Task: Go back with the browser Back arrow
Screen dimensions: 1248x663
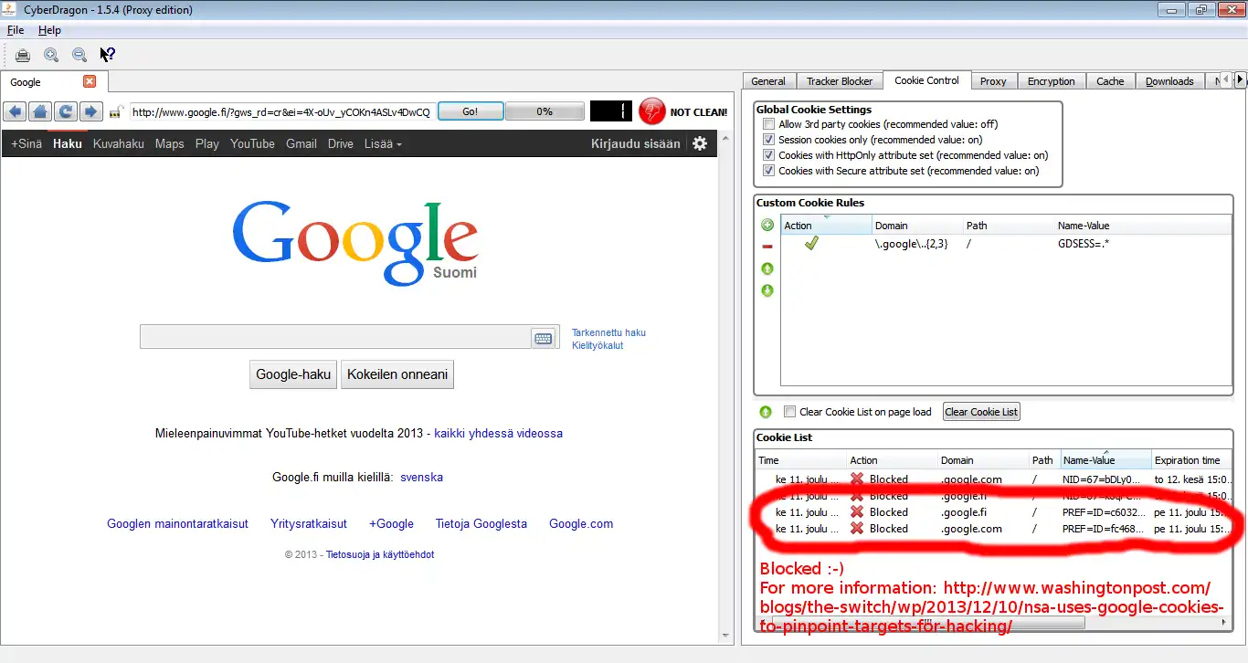Action: click(x=14, y=111)
